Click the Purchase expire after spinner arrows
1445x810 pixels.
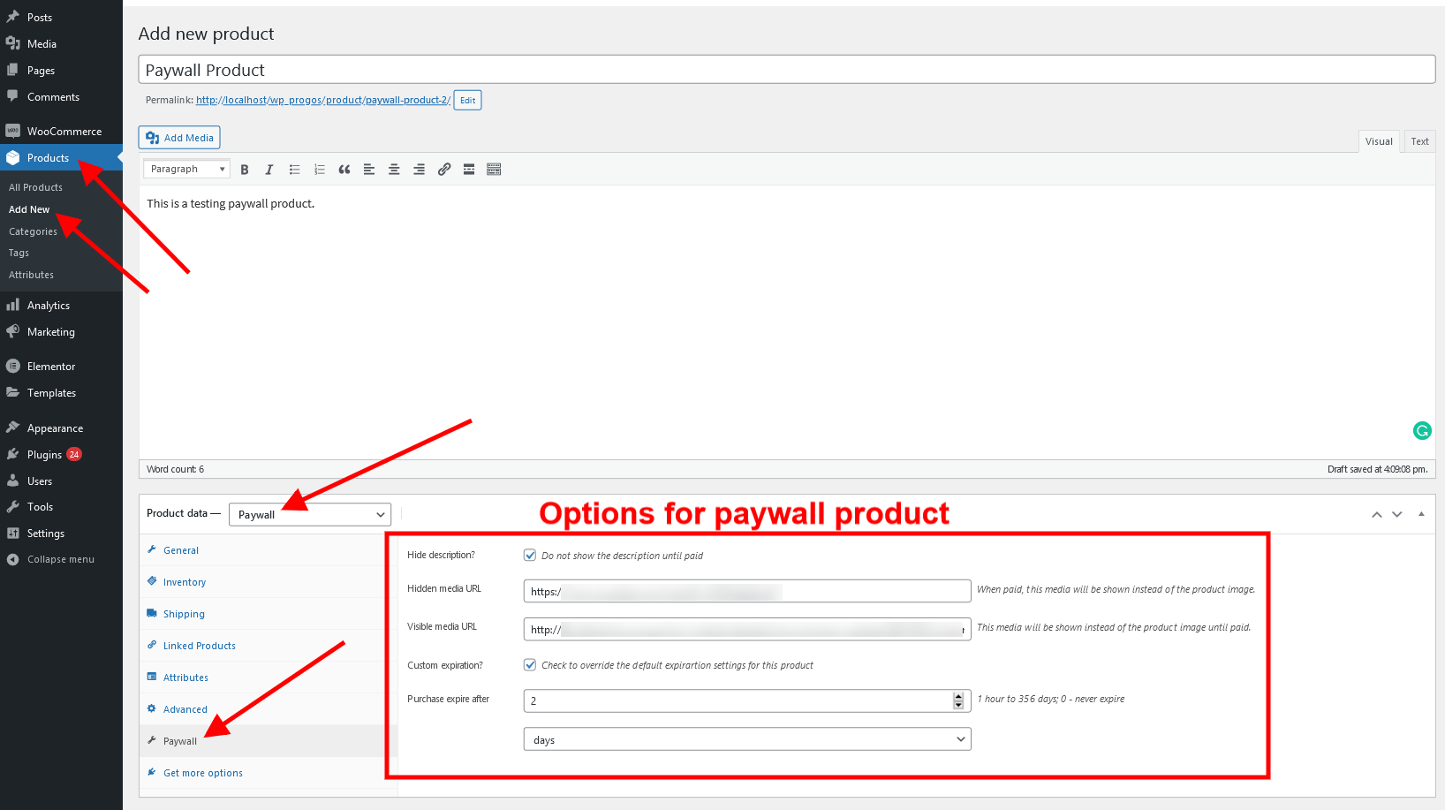click(x=958, y=700)
